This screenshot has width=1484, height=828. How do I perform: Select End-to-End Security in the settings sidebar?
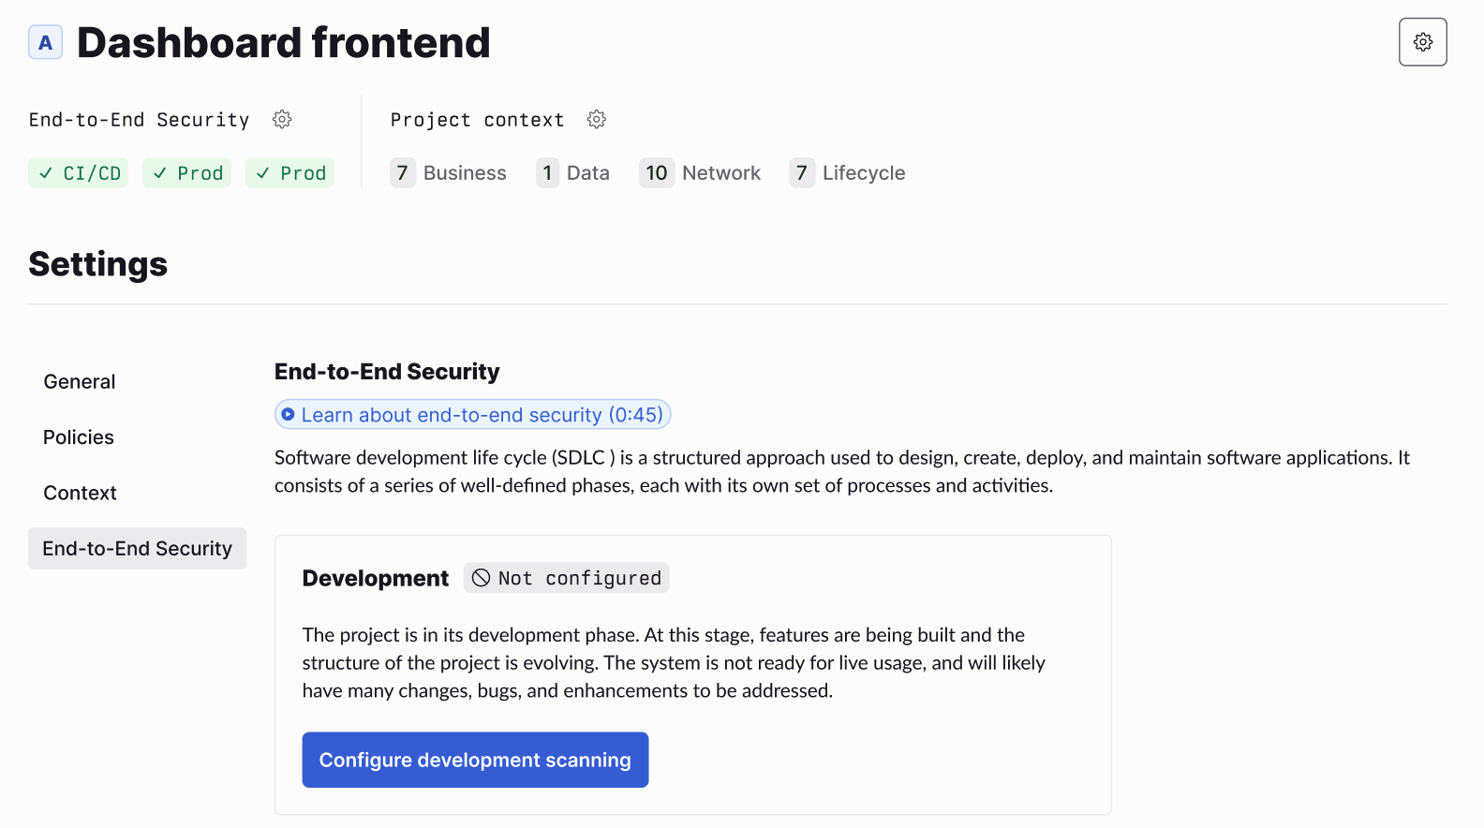point(138,548)
